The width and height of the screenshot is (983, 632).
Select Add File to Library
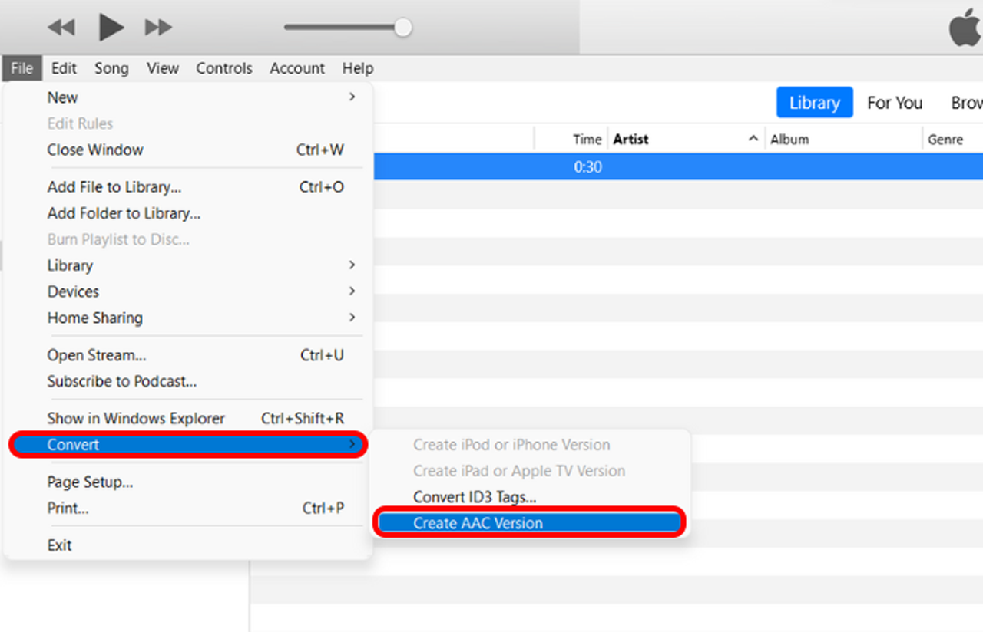(x=188, y=187)
